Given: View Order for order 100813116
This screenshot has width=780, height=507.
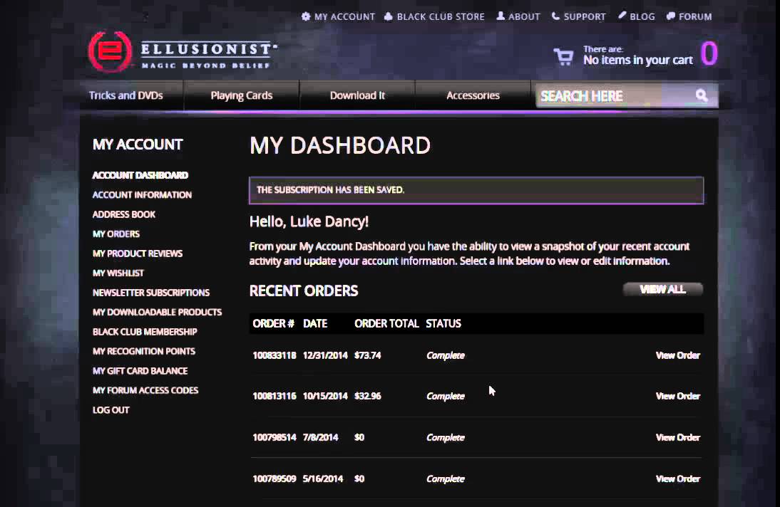Looking at the screenshot, I should pos(677,396).
